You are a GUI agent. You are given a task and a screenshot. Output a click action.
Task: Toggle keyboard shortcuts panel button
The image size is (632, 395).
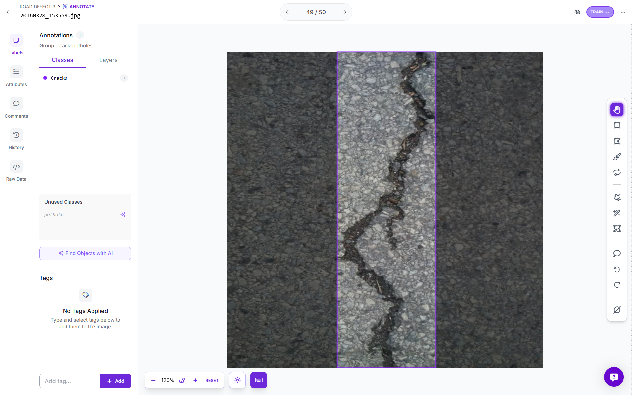point(258,380)
